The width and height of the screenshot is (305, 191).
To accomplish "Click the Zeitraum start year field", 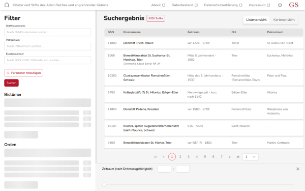I will pos(164,169).
